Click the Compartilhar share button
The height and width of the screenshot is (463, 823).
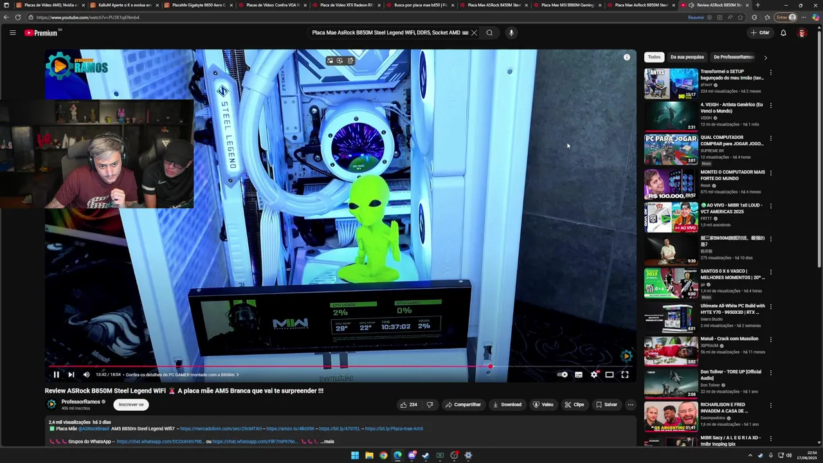pyautogui.click(x=463, y=404)
